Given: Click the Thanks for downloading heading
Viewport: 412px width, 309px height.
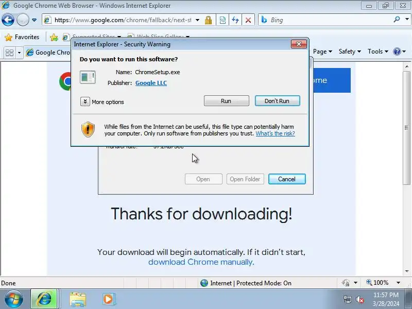Looking at the screenshot, I should (x=201, y=214).
